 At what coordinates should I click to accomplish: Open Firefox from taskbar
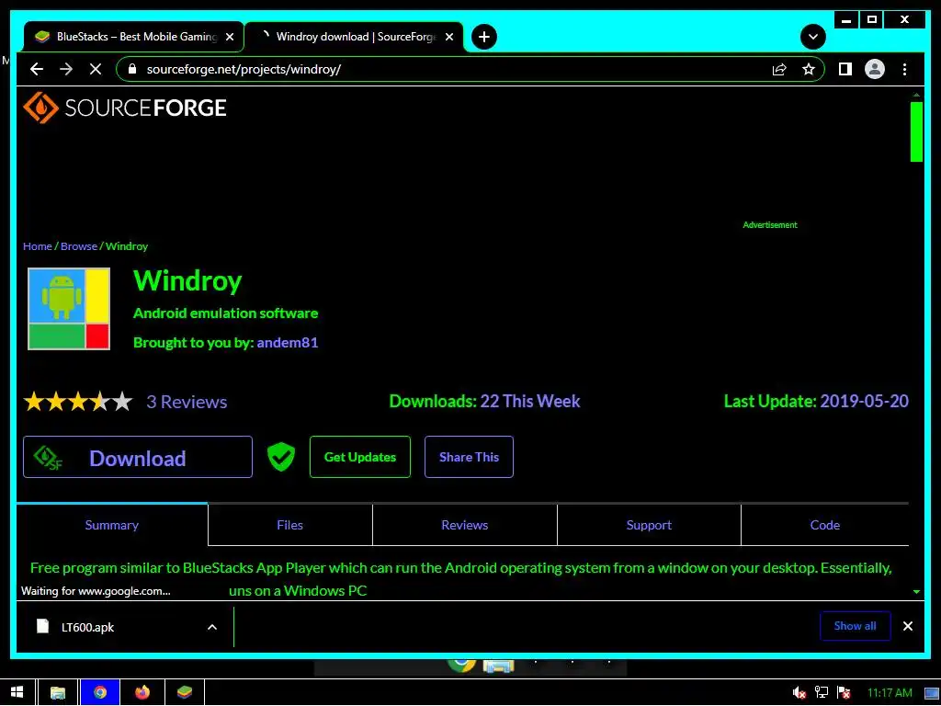tap(142, 693)
